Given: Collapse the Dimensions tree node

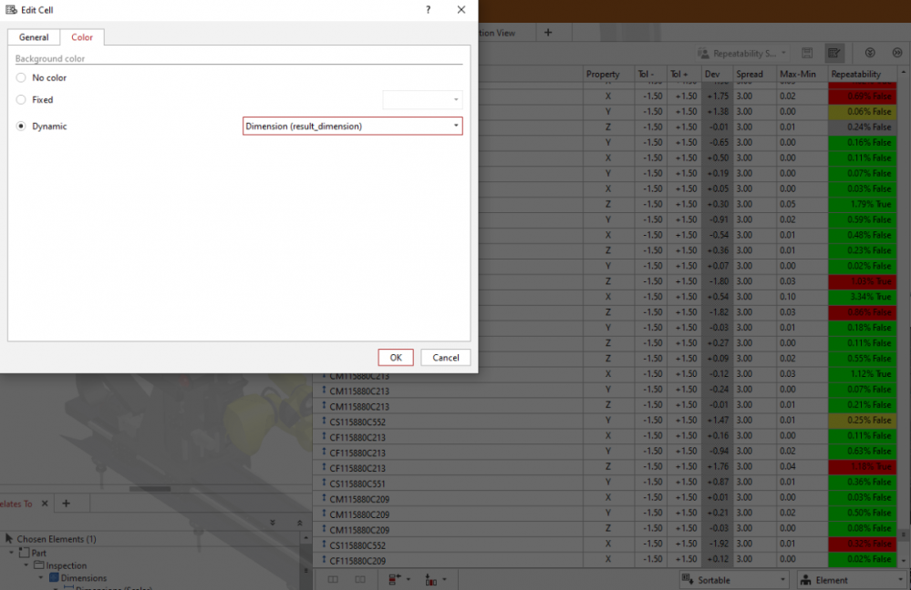Looking at the screenshot, I should click(41, 578).
